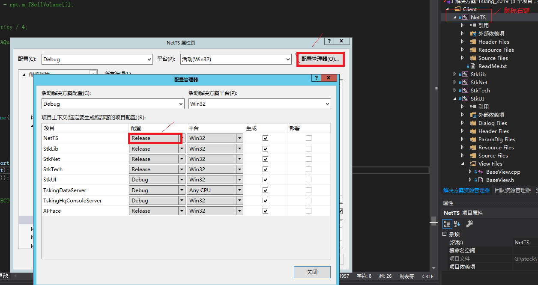
Task: Click the BaseView.h file icon
Action: coord(481,180)
